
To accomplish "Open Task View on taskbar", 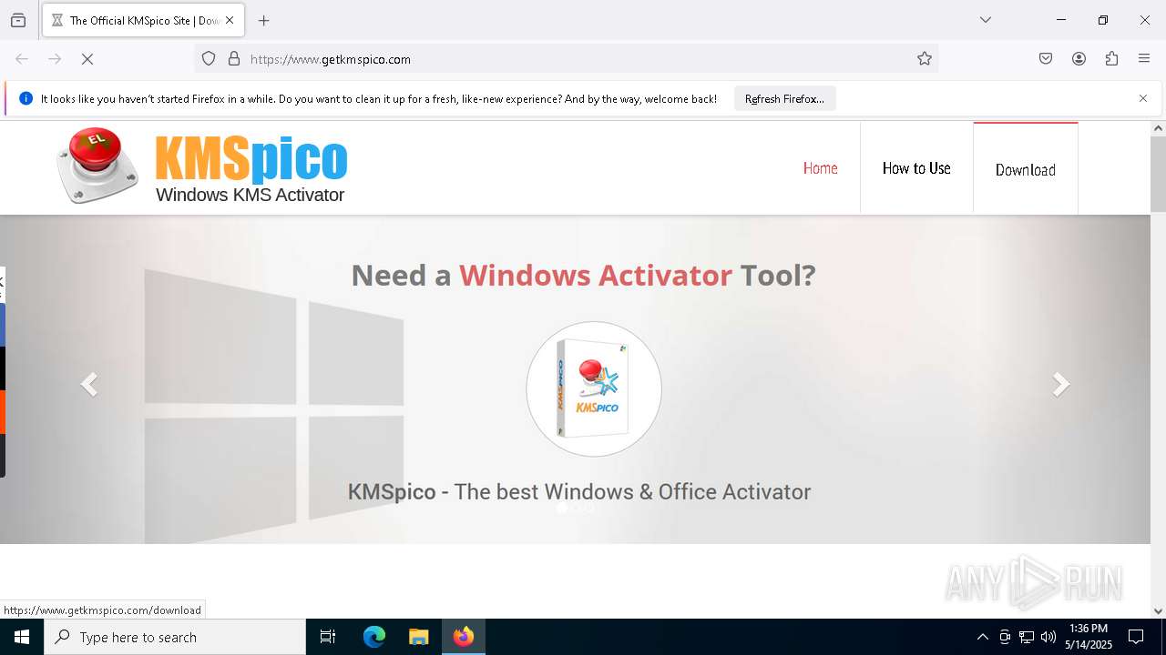I will click(328, 637).
